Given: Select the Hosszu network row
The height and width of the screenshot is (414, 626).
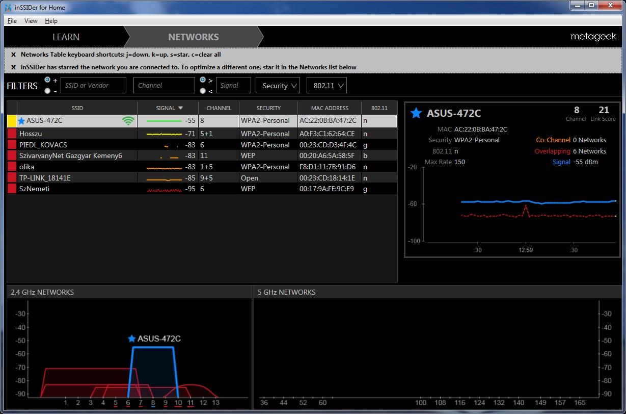Looking at the screenshot, I should 202,134.
